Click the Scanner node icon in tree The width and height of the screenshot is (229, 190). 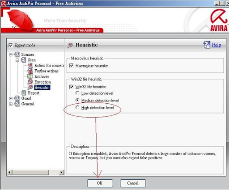click(x=17, y=55)
